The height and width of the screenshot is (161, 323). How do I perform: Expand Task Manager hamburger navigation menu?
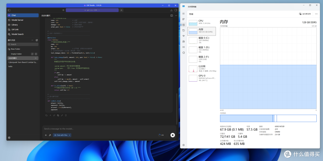pos(184,13)
